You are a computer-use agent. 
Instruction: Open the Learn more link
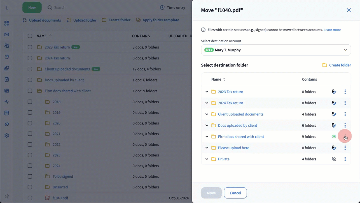(332, 30)
